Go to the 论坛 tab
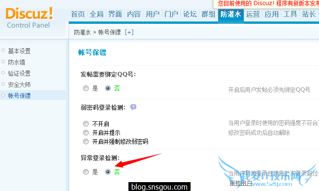This screenshot has width=319, height=191. pos(190,14)
